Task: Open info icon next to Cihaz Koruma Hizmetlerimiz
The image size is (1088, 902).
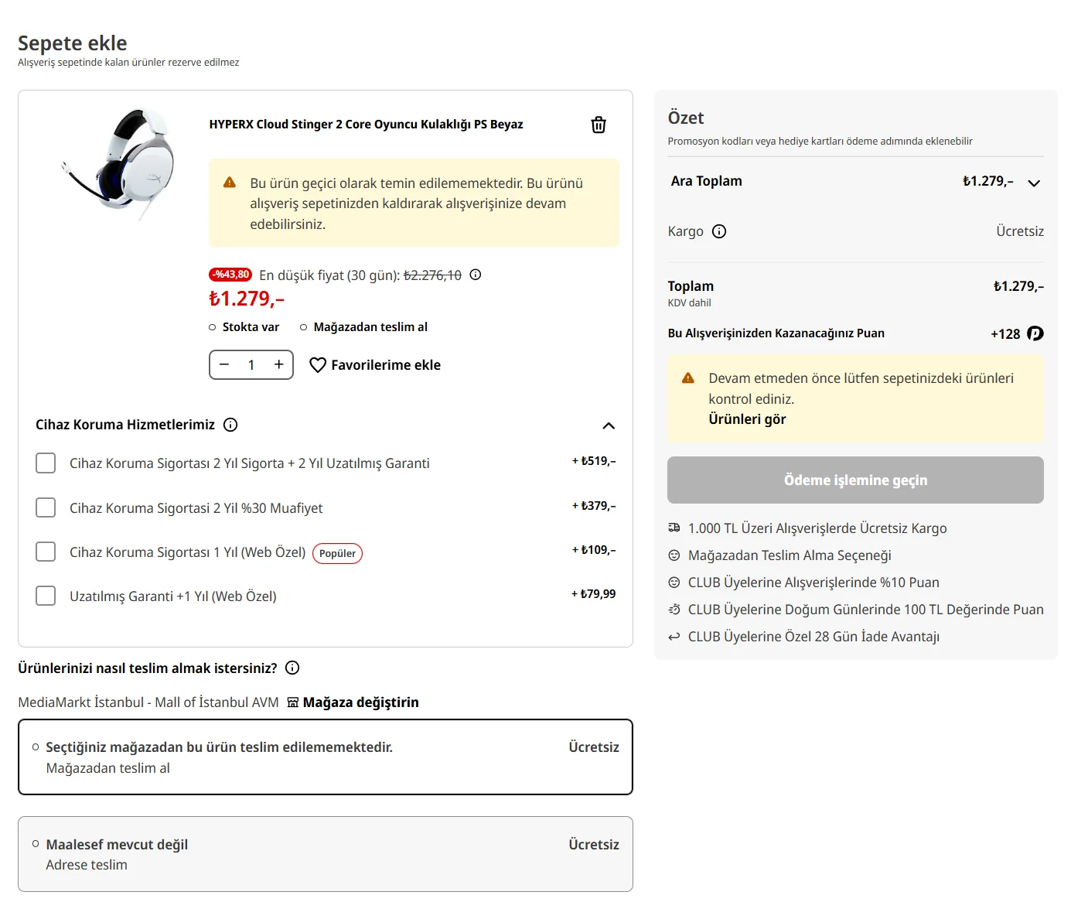Action: click(230, 425)
